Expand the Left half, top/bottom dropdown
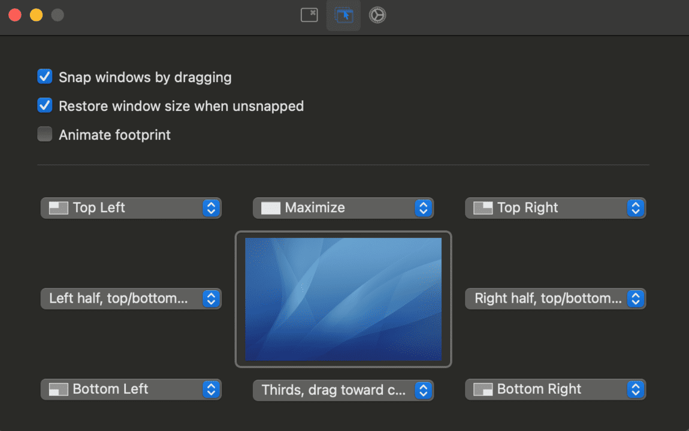 click(x=131, y=299)
